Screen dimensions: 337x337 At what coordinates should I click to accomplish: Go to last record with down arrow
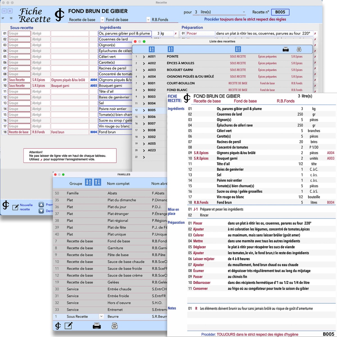click(x=41, y=211)
